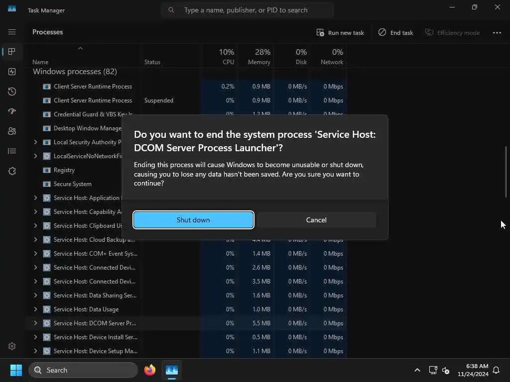The height and width of the screenshot is (382, 510).
Task: Expand Service Host: Data Usage row
Action: 35,309
